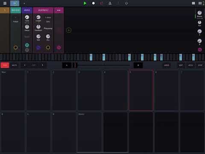
Task: Toggle the magenta button below master knobs
Action: click(200, 50)
